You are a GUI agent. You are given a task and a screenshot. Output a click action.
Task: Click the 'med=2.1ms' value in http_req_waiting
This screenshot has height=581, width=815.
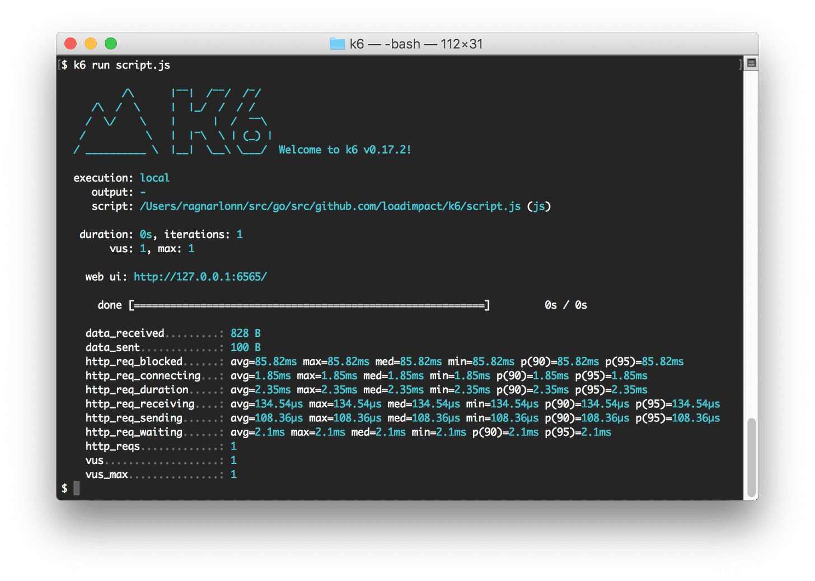[x=378, y=432]
